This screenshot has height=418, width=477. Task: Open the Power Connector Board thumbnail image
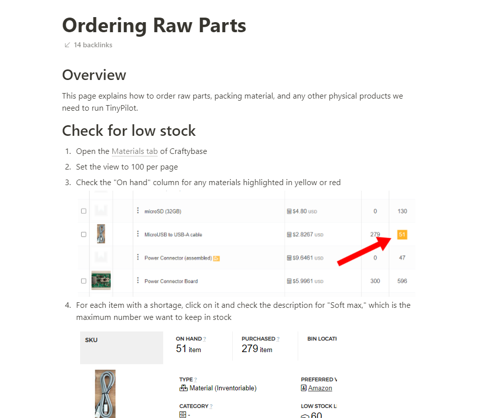coord(101,280)
